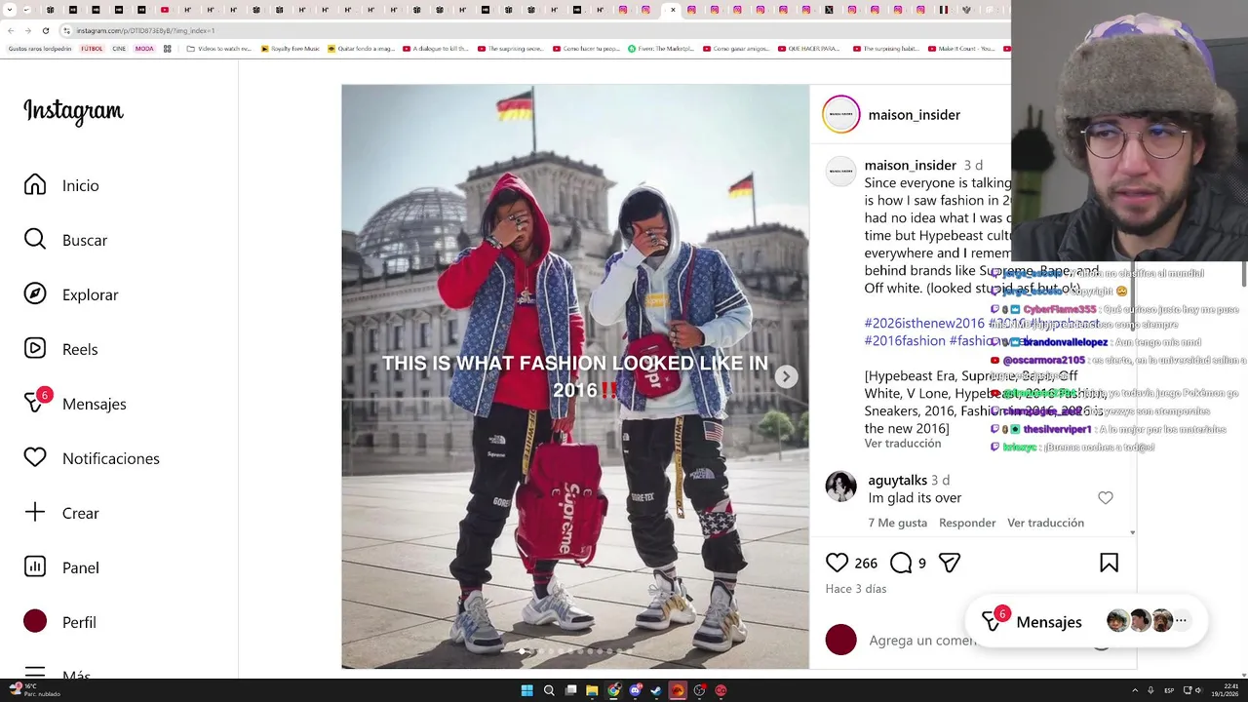Image resolution: width=1248 pixels, height=702 pixels.
Task: Click the Instagram logo
Action: point(73,111)
